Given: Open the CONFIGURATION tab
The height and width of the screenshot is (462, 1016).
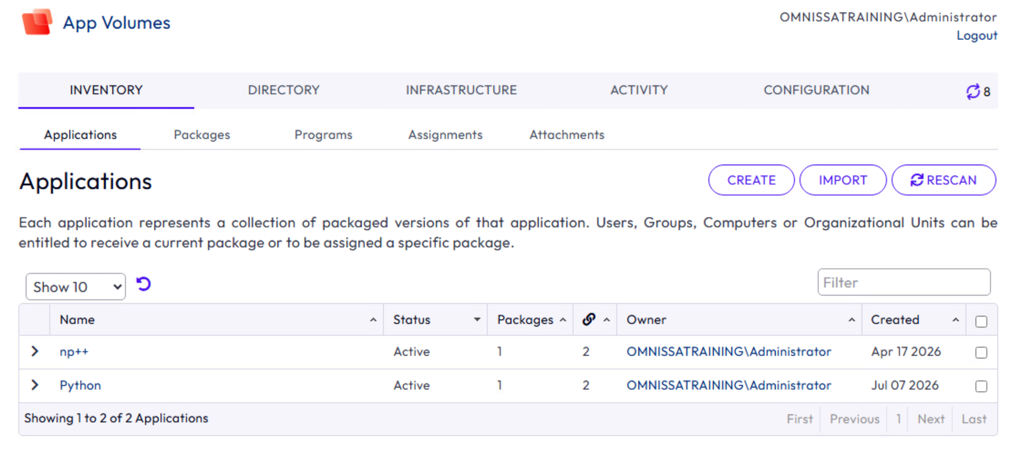Looking at the screenshot, I should (x=816, y=90).
